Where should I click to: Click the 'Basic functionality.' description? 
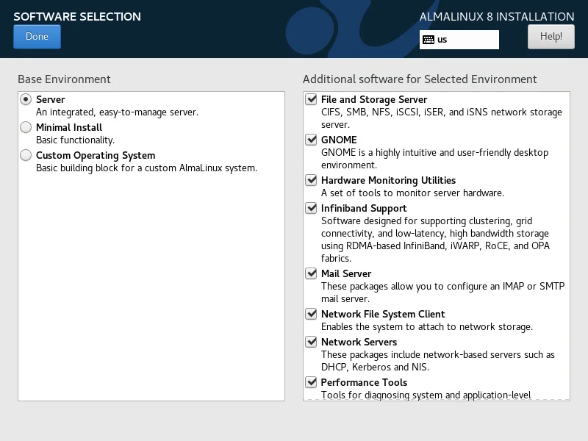point(75,140)
